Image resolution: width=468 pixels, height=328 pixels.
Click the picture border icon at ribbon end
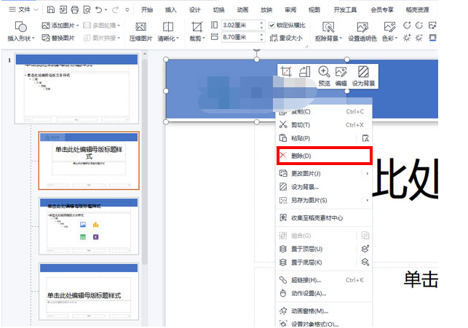point(432,38)
